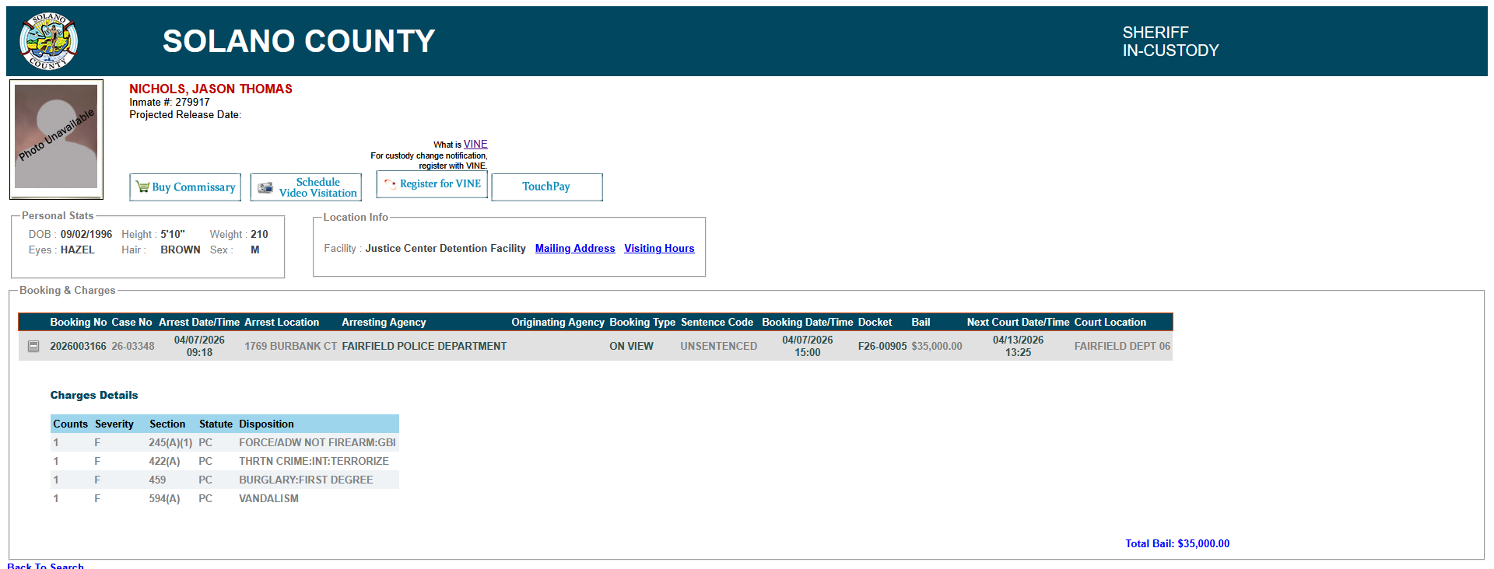Image resolution: width=1494 pixels, height=569 pixels.
Task: Click case number 26-03348
Action: 133,347
